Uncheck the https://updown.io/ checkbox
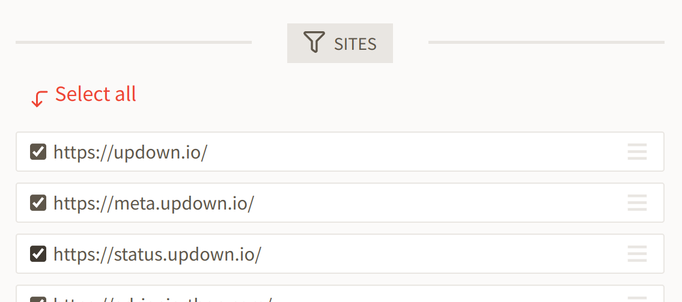This screenshot has width=682, height=302. (38, 152)
